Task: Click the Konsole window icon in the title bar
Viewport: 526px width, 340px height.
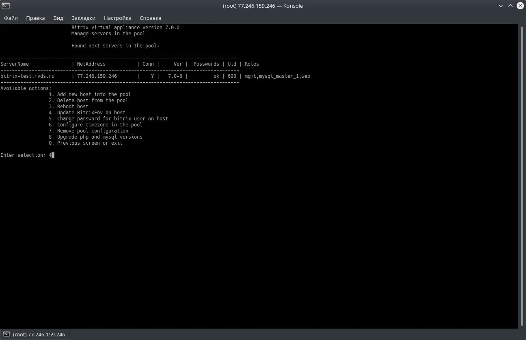Action: click(x=5, y=5)
